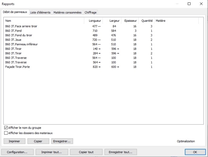The width and height of the screenshot is (208, 157).
Task: Switch to the Liste d'éléments tab
Action: click(40, 12)
